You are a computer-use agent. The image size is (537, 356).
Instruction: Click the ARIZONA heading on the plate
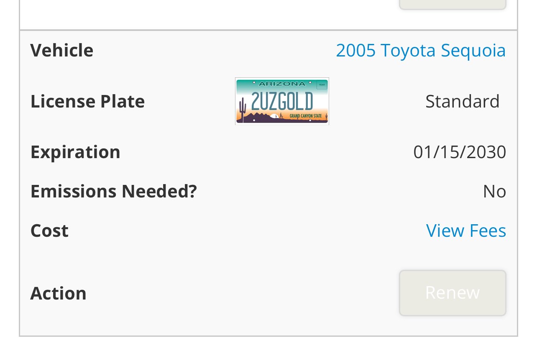[x=282, y=84]
